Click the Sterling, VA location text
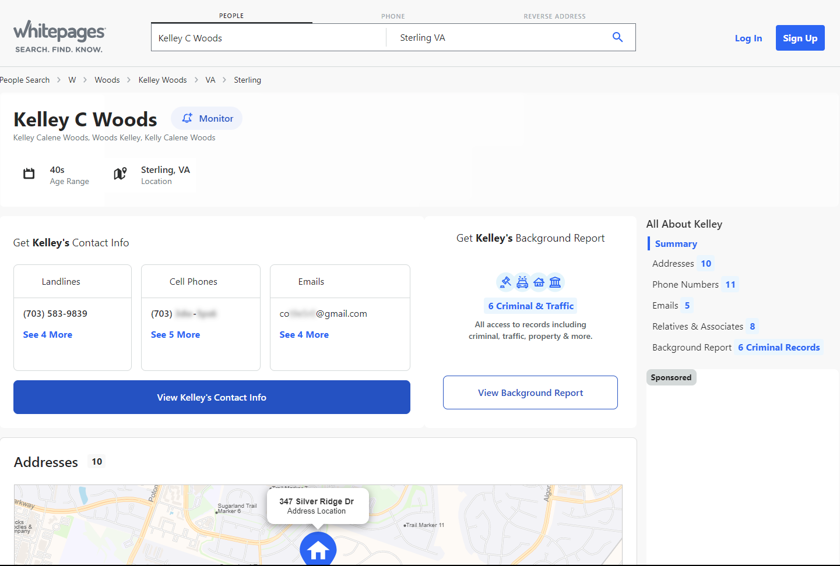The image size is (840, 566). (x=166, y=170)
